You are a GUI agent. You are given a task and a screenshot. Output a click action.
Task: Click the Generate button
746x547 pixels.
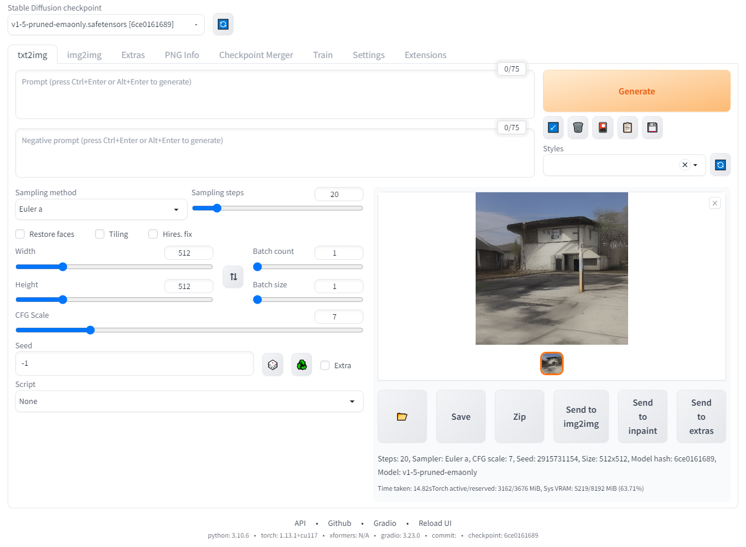coord(637,91)
